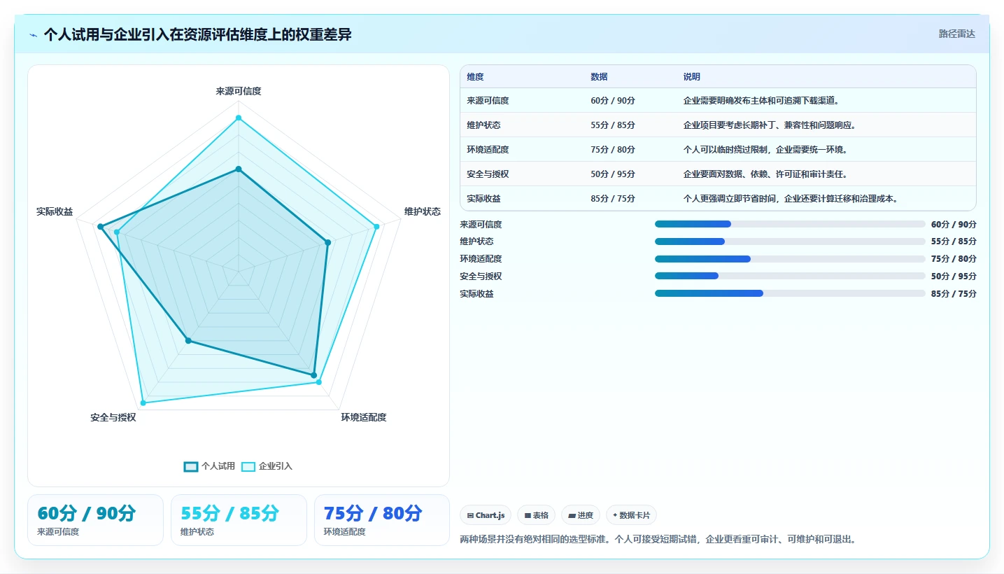Click description 企业项目要考虑长期补丁、兼容性和问题响应
Image resolution: width=1004 pixels, height=574 pixels.
[770, 125]
